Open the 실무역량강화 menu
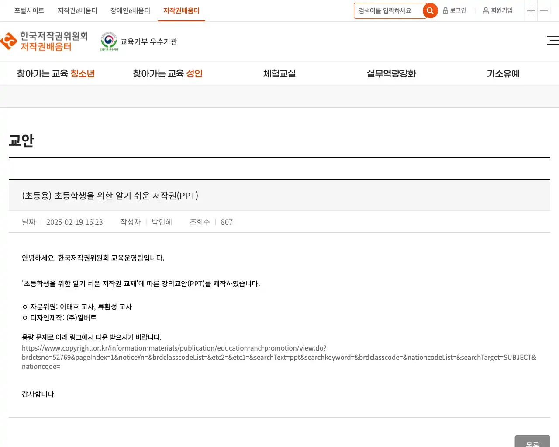Screen dimensions: 559x447 (391, 74)
